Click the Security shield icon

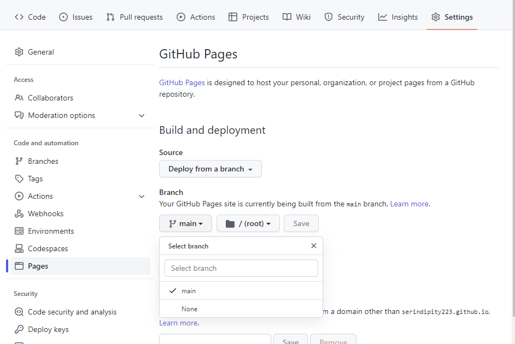(329, 17)
